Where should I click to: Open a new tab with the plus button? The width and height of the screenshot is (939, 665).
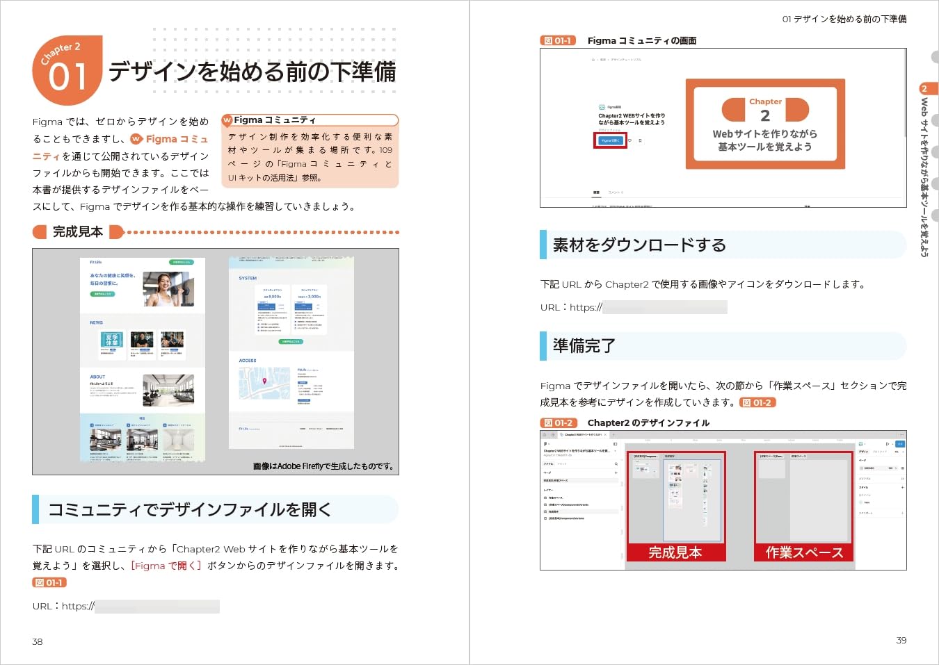[613, 434]
